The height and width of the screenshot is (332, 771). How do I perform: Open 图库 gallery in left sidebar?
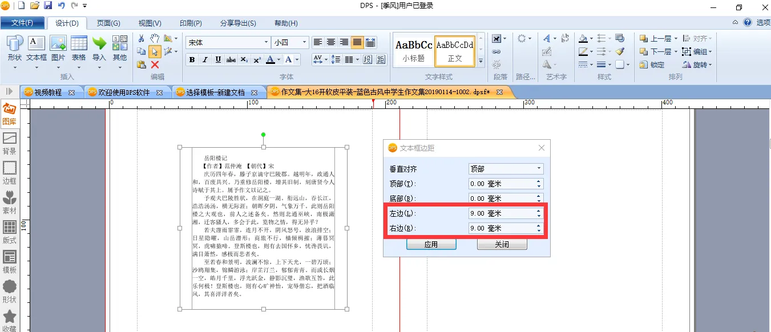click(10, 114)
